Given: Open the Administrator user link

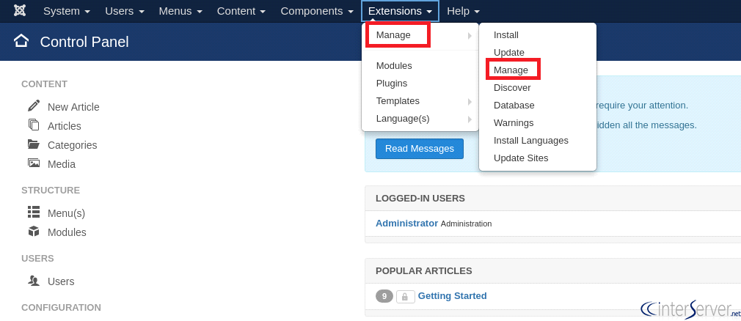Looking at the screenshot, I should tap(407, 224).
